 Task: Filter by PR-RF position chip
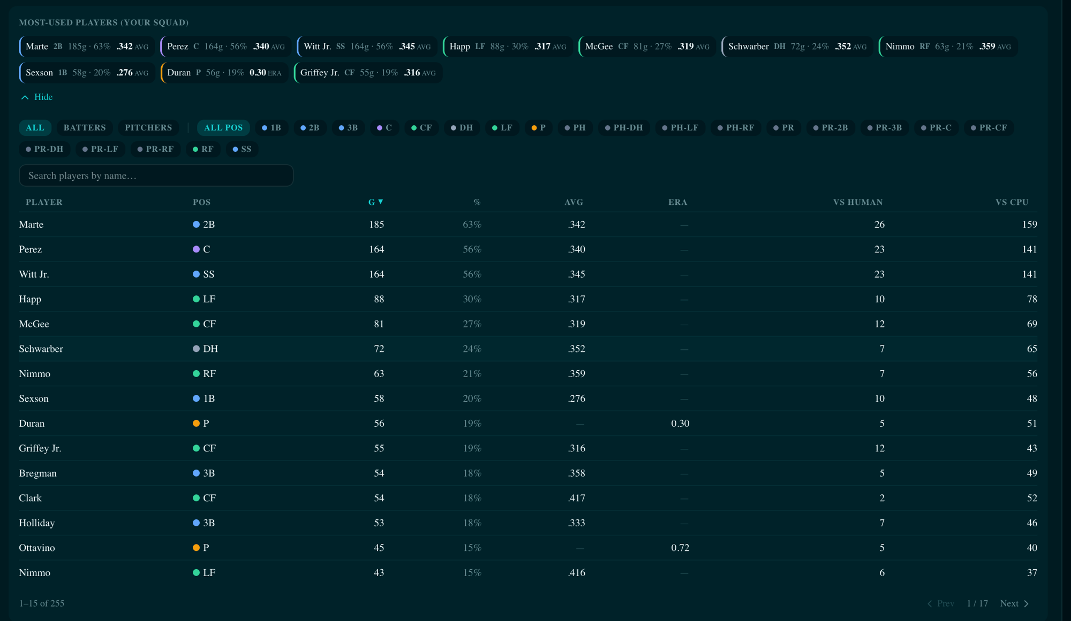156,149
